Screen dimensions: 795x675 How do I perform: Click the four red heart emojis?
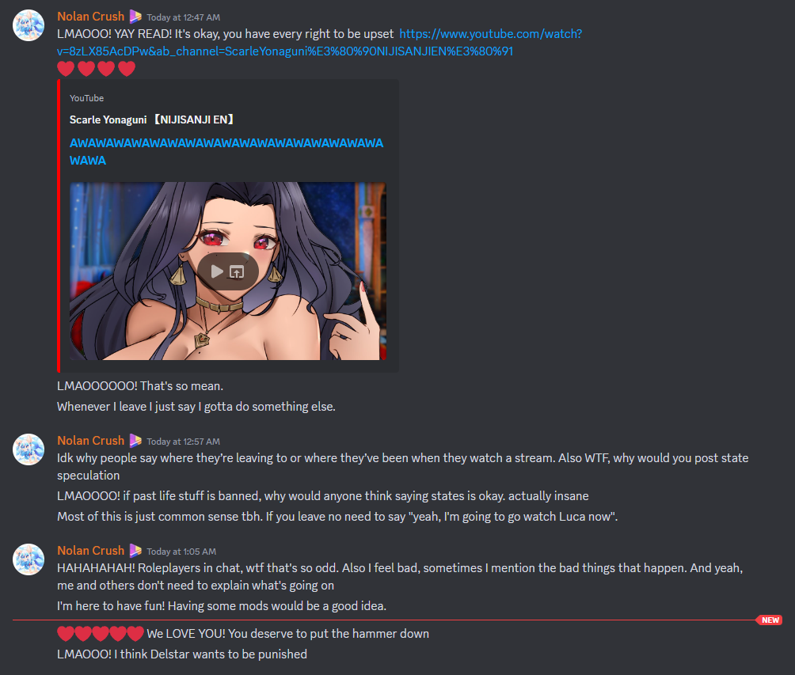tap(96, 68)
